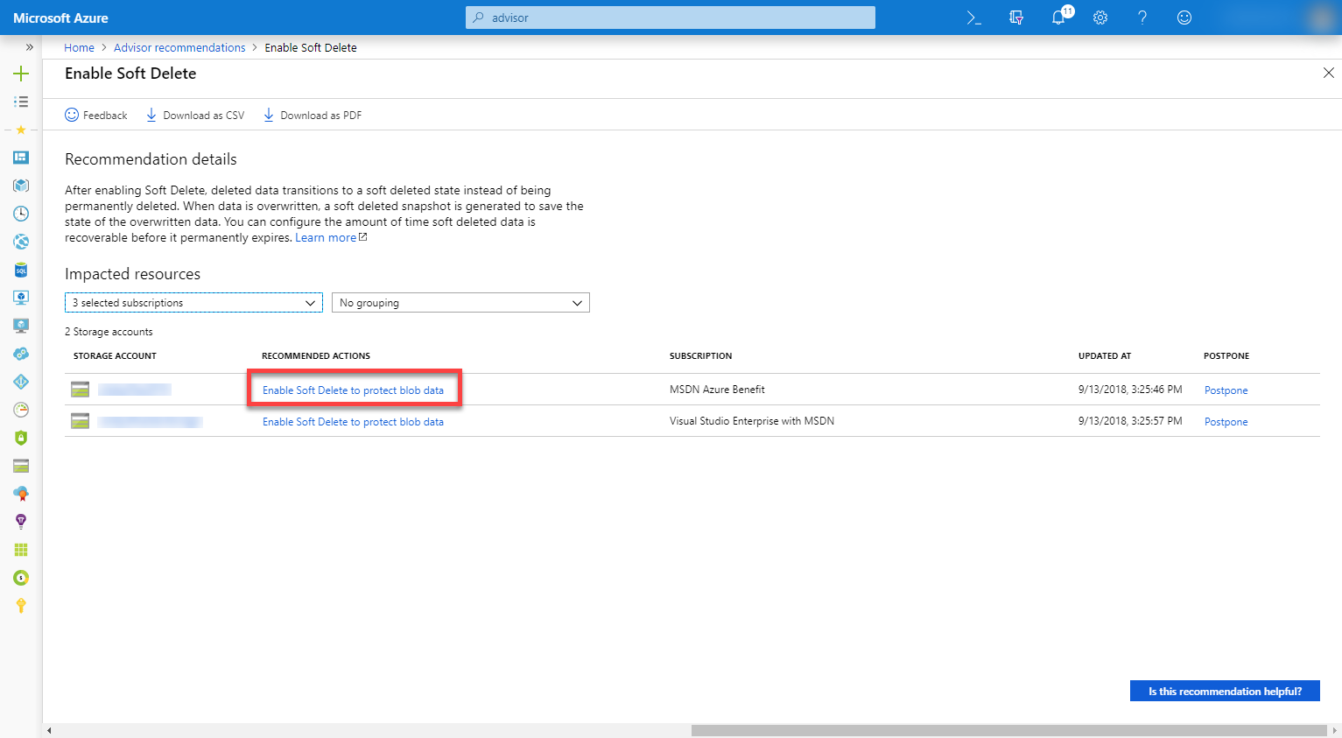The width and height of the screenshot is (1342, 738).
Task: Click Enable Soft Delete link for MSDN Azure Benefit
Action: [353, 390]
